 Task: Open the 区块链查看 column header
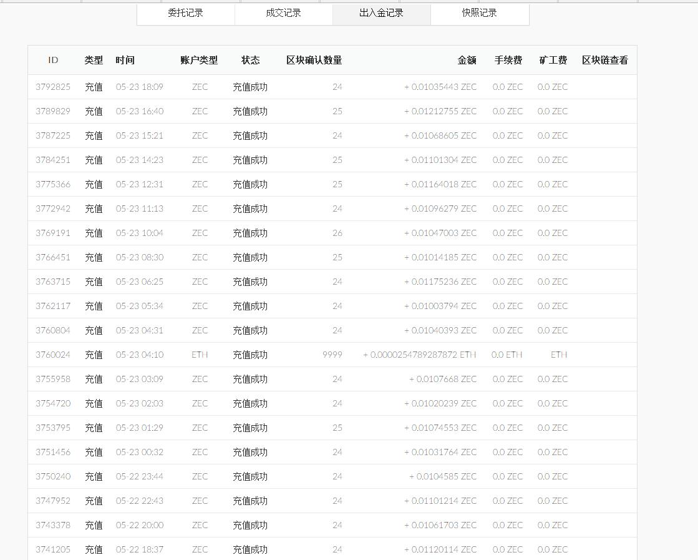click(x=604, y=60)
